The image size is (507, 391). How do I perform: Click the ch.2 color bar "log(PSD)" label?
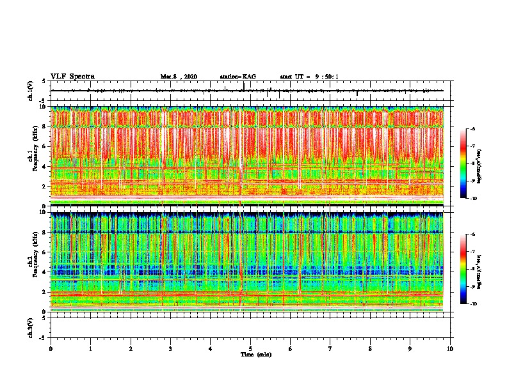479,272
